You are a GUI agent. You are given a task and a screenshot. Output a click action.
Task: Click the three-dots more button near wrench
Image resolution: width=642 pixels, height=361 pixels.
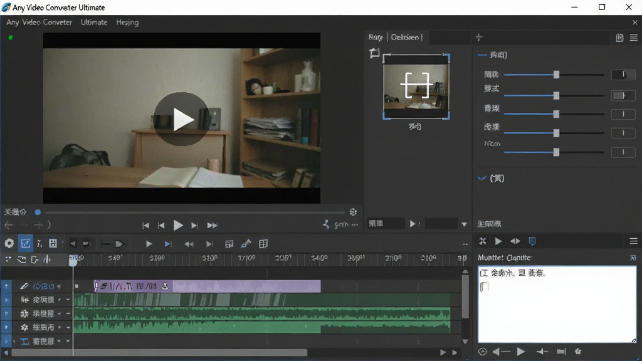[355, 225]
